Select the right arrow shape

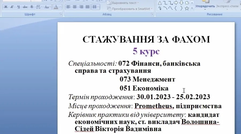(x=176, y=3)
